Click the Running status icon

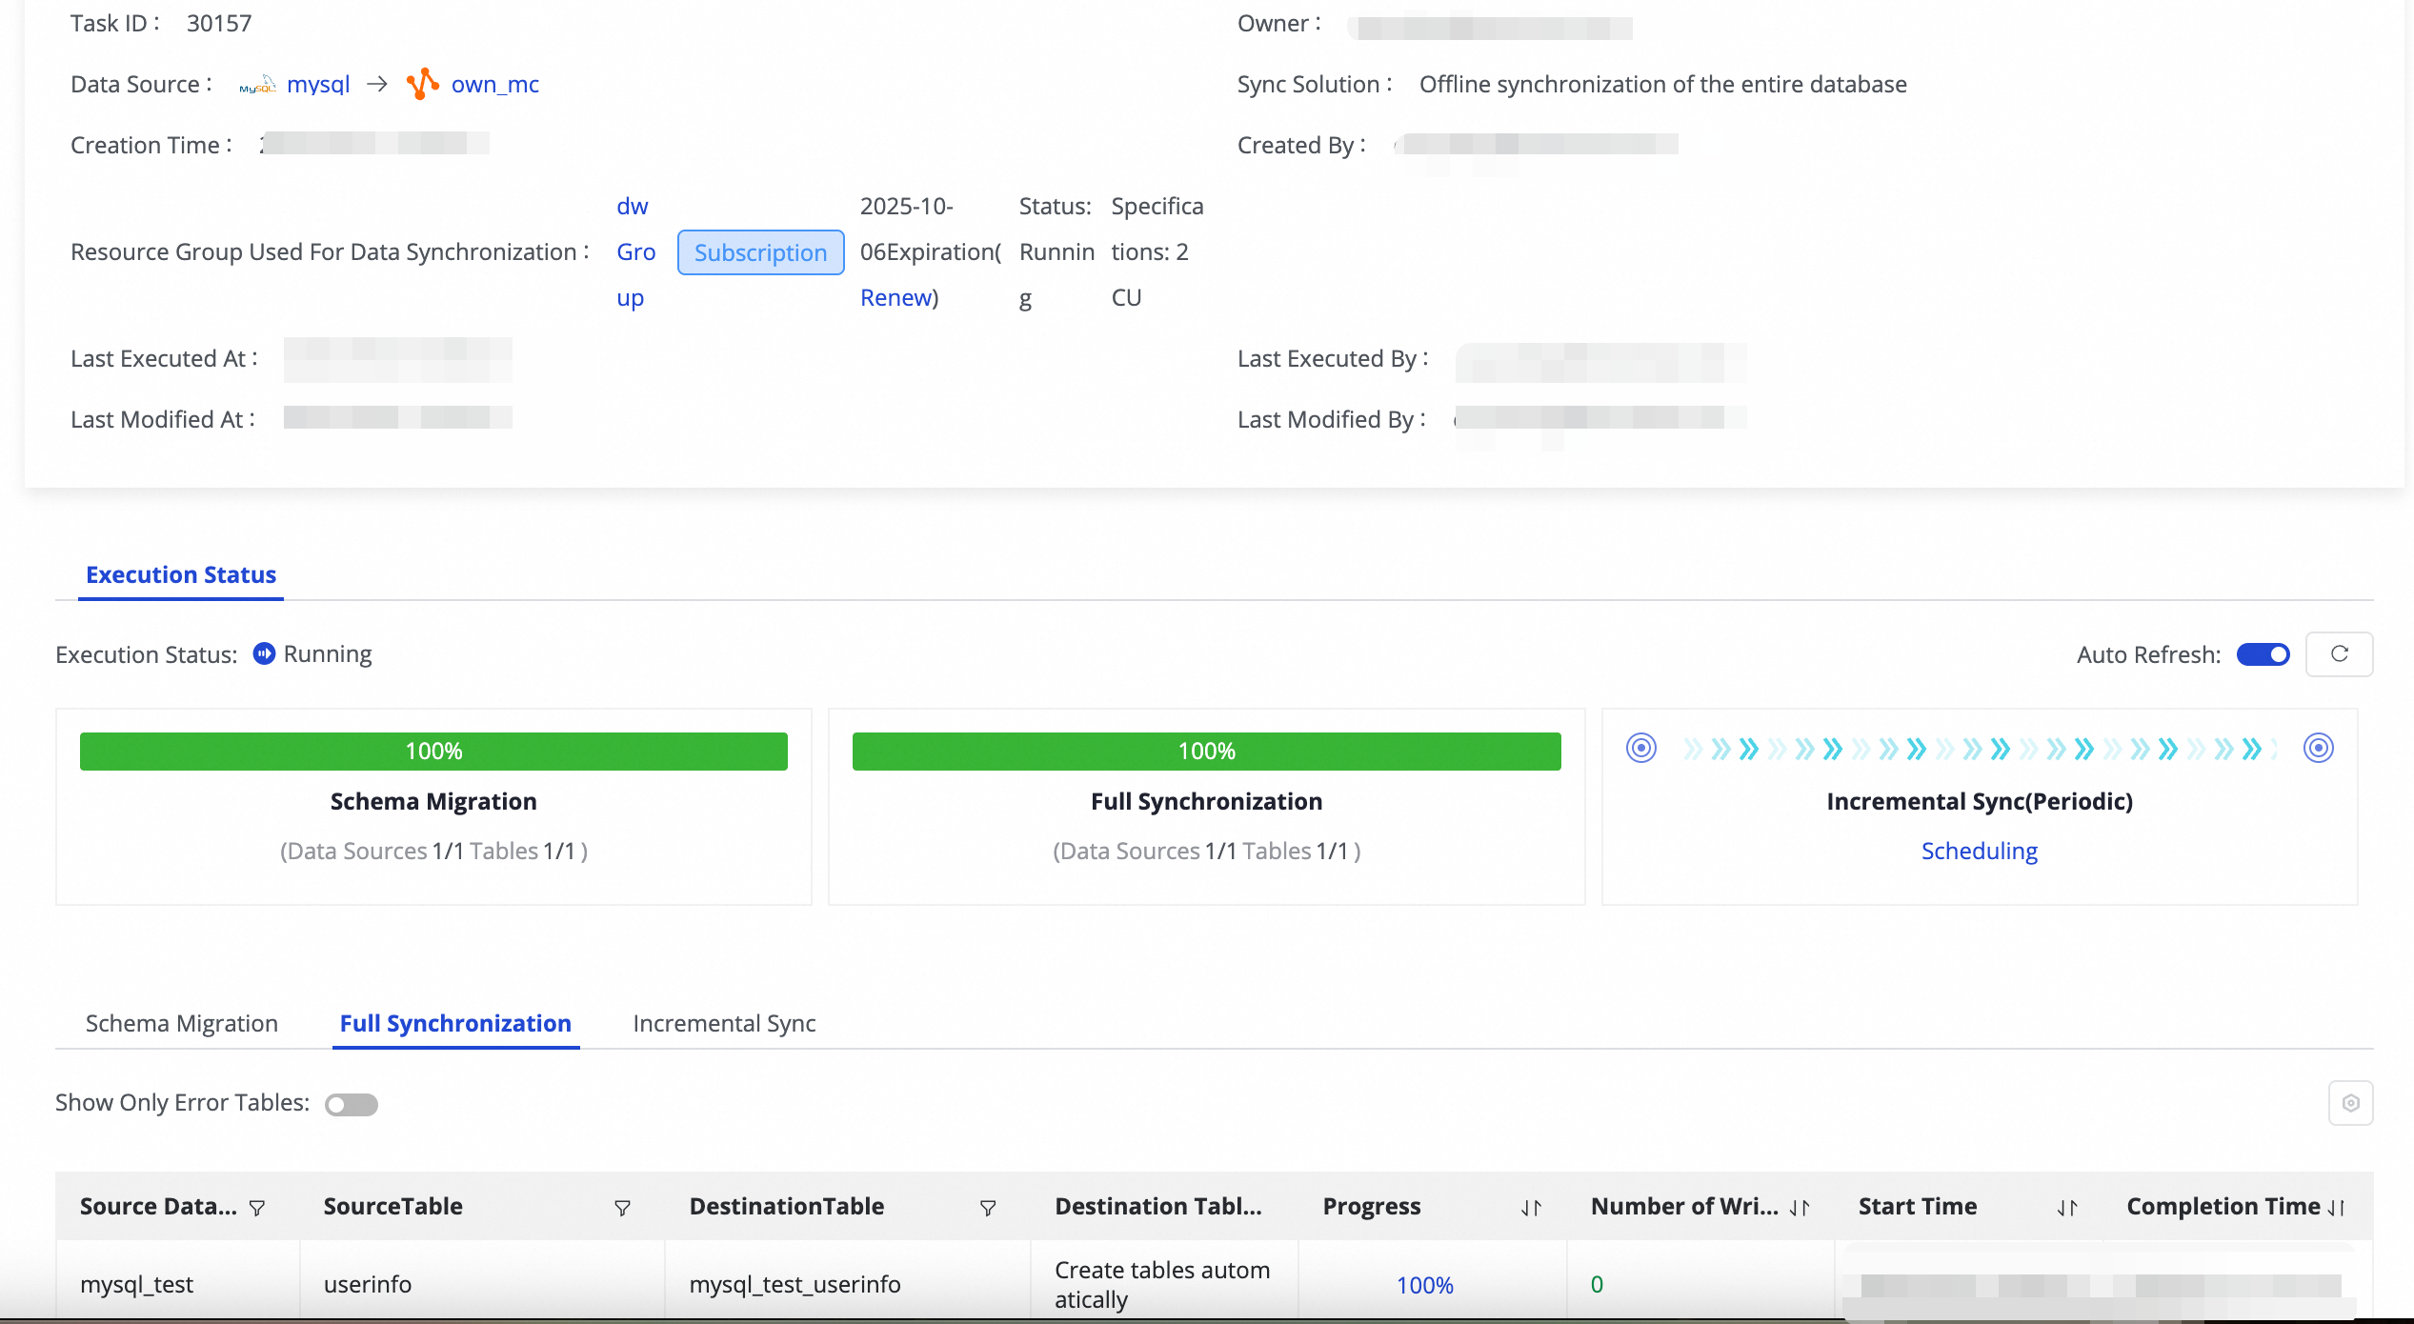(x=264, y=653)
